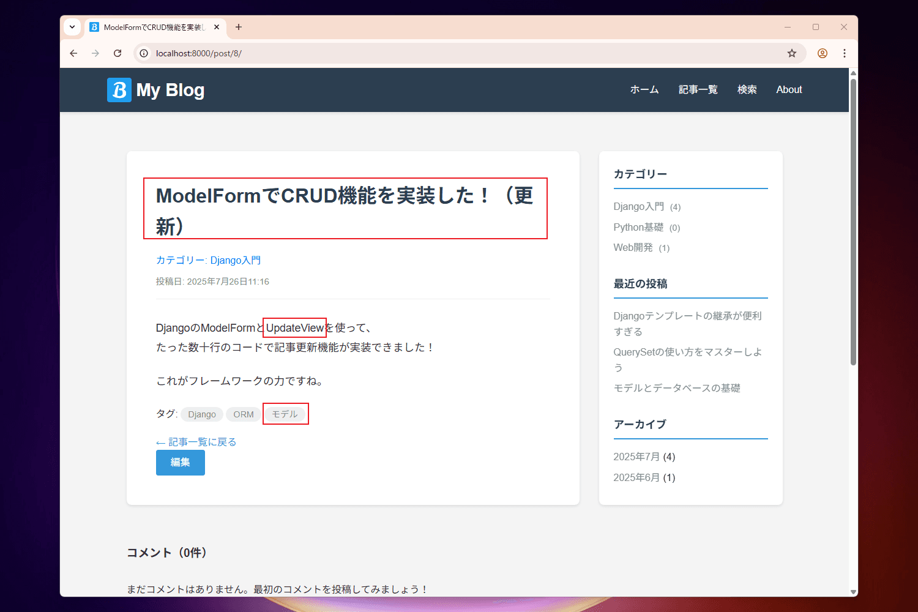918x612 pixels.
Task: Click the まだコメントはありません message
Action: coord(278,589)
